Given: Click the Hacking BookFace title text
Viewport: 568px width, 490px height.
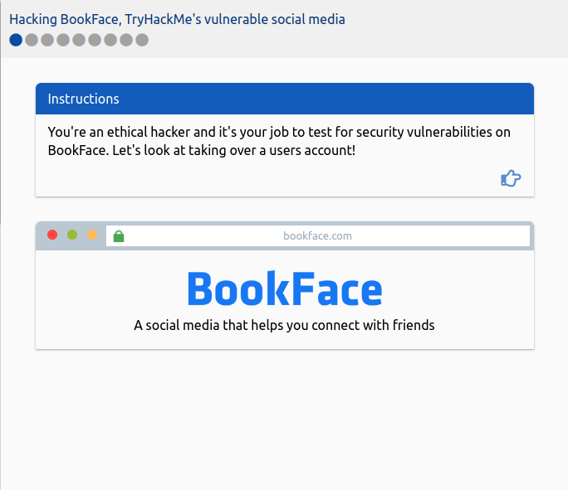Looking at the screenshot, I should point(177,19).
